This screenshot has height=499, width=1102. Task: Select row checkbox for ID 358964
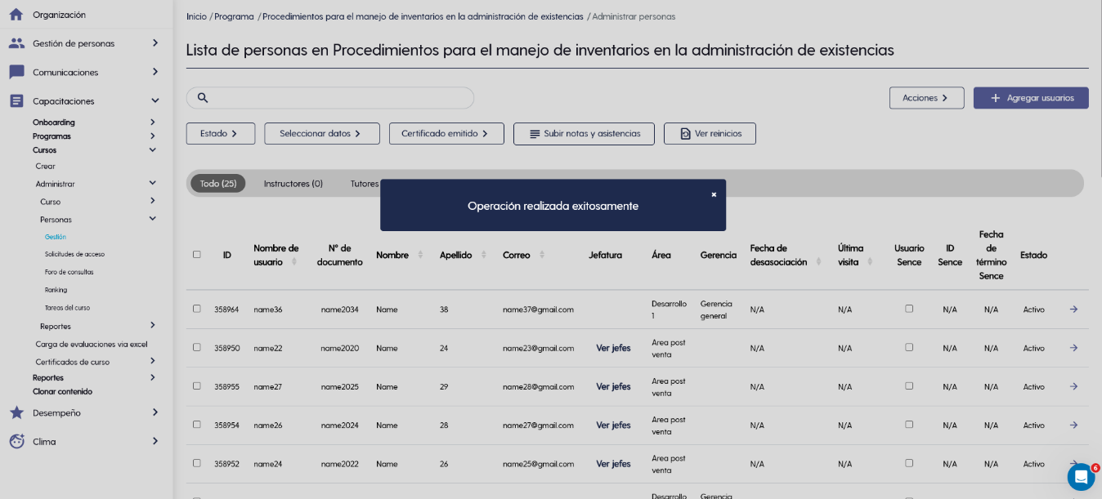[196, 309]
